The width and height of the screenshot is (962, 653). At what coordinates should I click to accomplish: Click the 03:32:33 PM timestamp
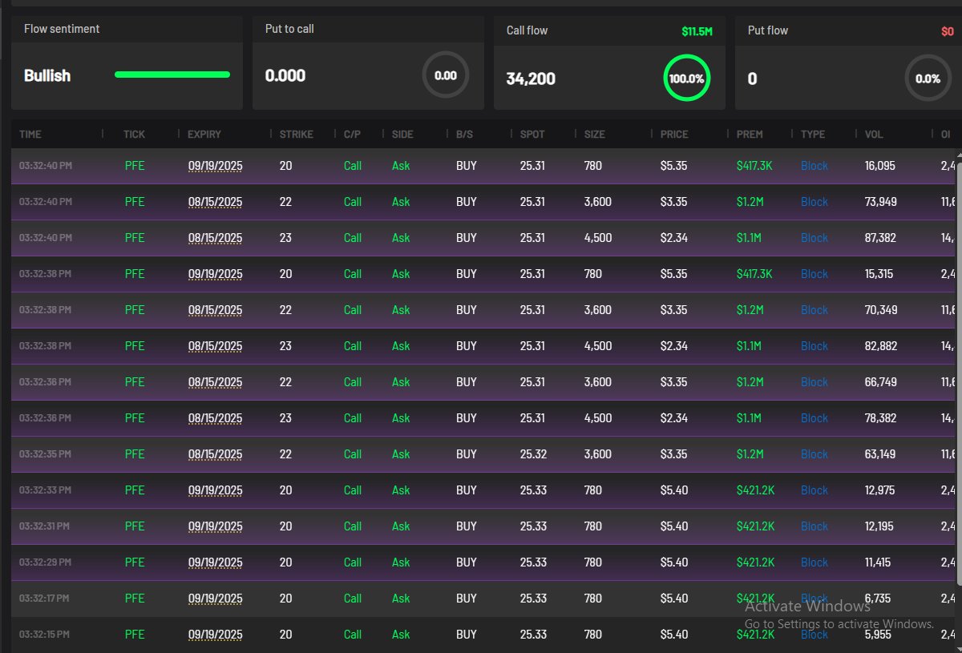[46, 490]
